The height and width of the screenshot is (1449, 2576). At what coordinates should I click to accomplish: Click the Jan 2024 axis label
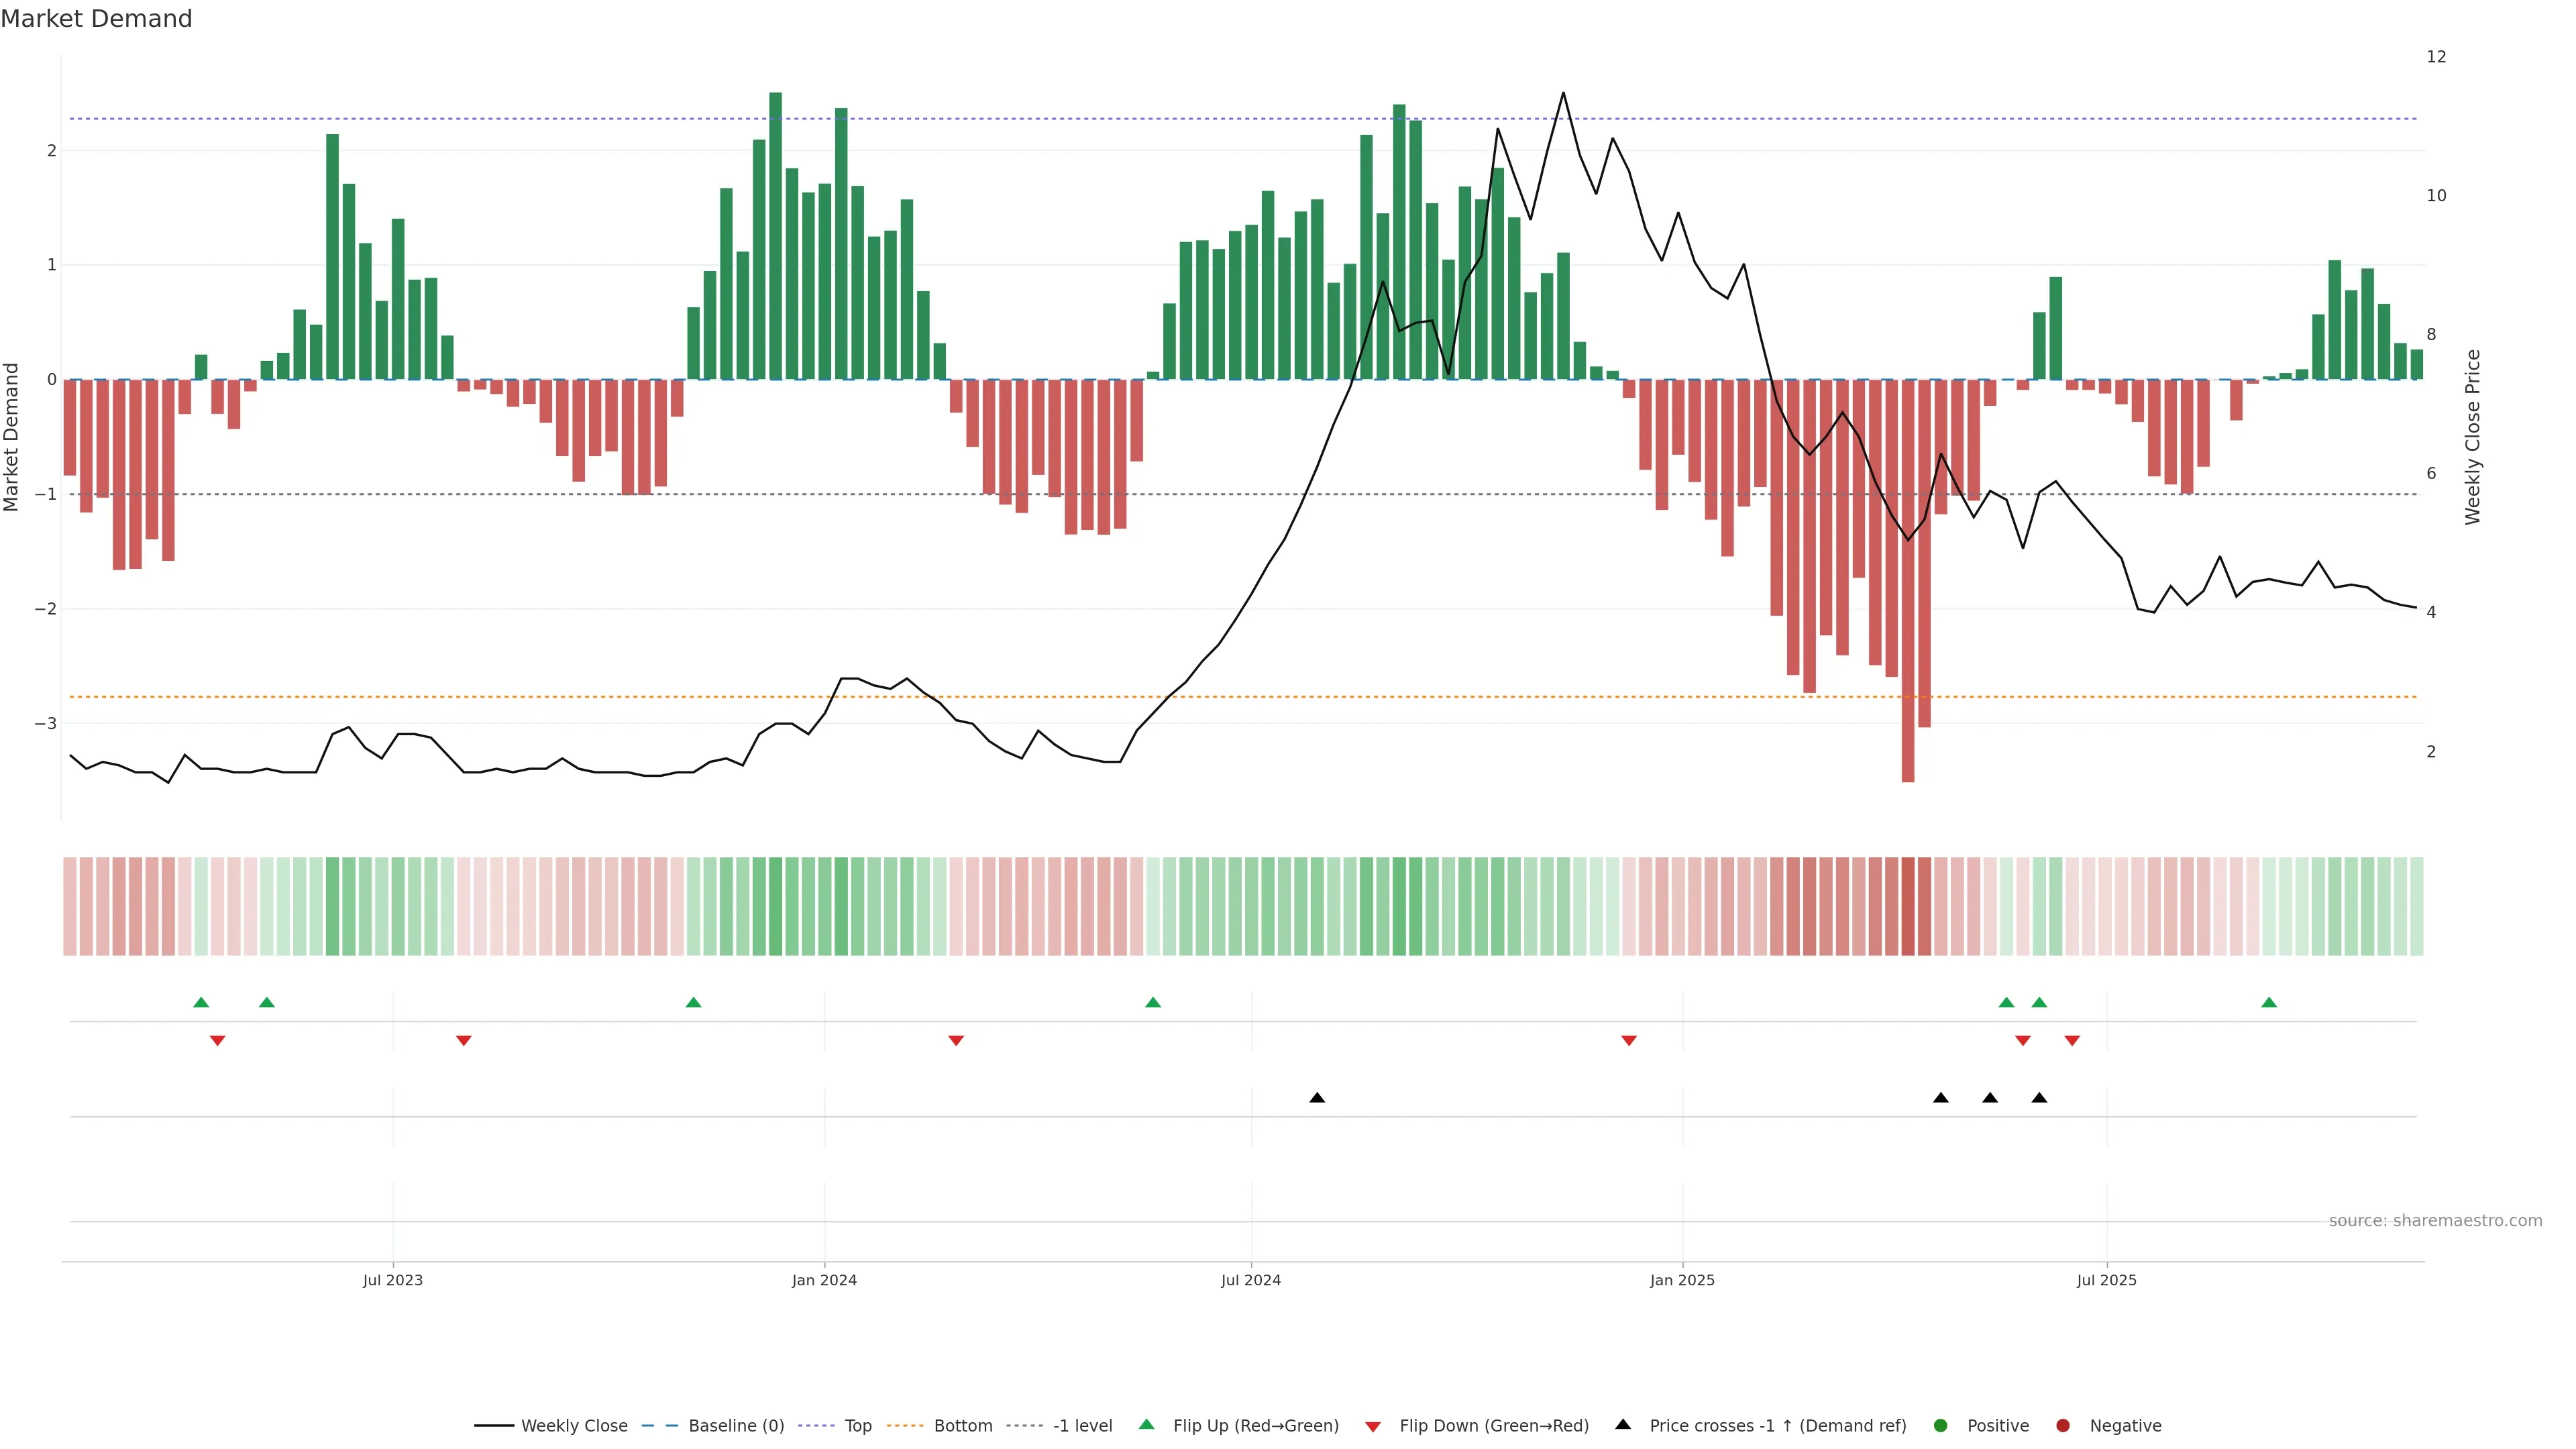pos(824,1280)
